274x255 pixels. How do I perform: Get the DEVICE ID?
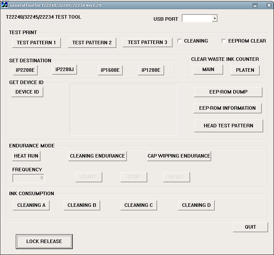[27, 92]
